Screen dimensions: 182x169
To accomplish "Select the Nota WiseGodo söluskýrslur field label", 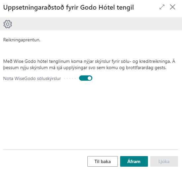I will (32, 78).
